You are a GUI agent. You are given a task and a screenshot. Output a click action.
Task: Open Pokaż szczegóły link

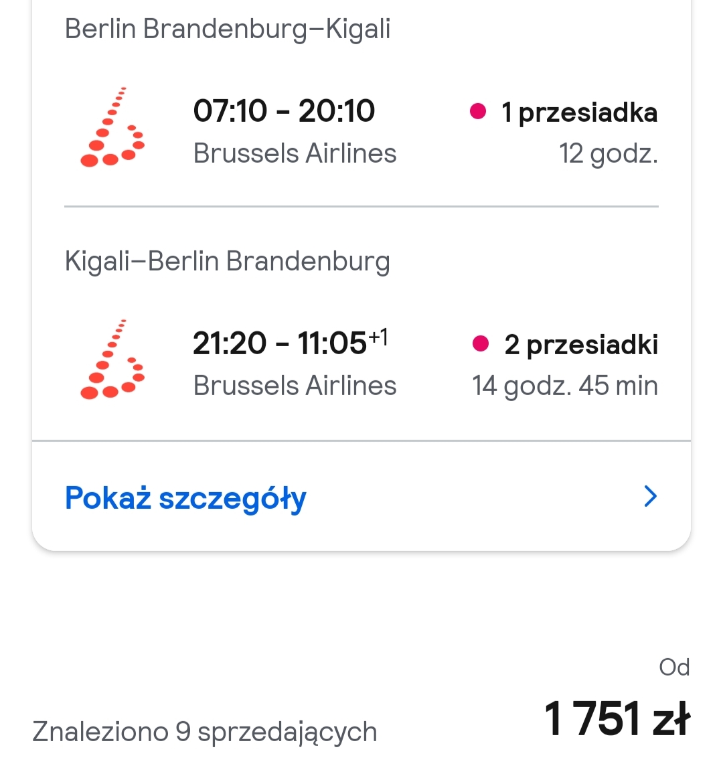click(x=185, y=498)
